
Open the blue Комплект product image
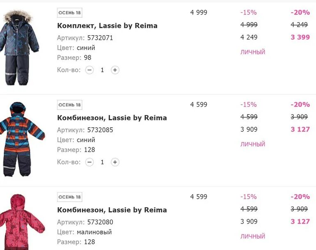click(x=19, y=48)
